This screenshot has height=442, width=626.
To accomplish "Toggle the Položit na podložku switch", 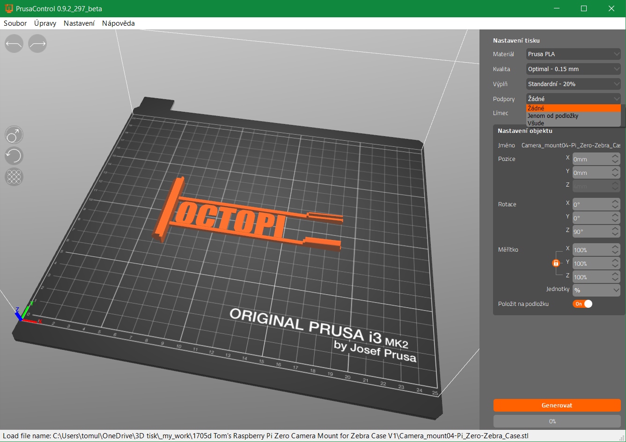I will click(582, 304).
